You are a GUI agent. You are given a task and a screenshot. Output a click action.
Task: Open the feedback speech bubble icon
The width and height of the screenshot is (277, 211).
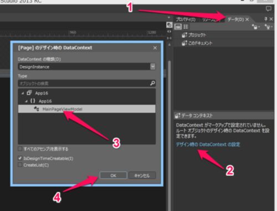(269, 8)
